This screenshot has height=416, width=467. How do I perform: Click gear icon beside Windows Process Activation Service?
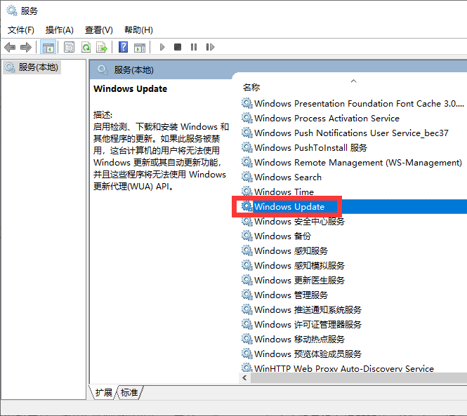click(x=247, y=118)
